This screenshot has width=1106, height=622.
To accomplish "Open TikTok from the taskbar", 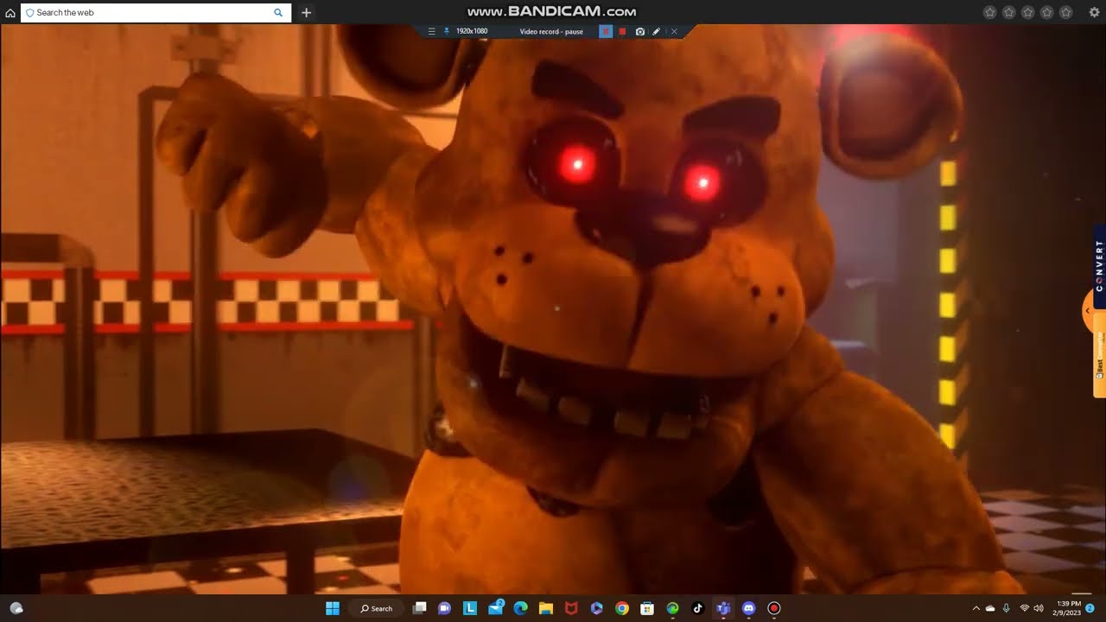I will click(x=697, y=608).
